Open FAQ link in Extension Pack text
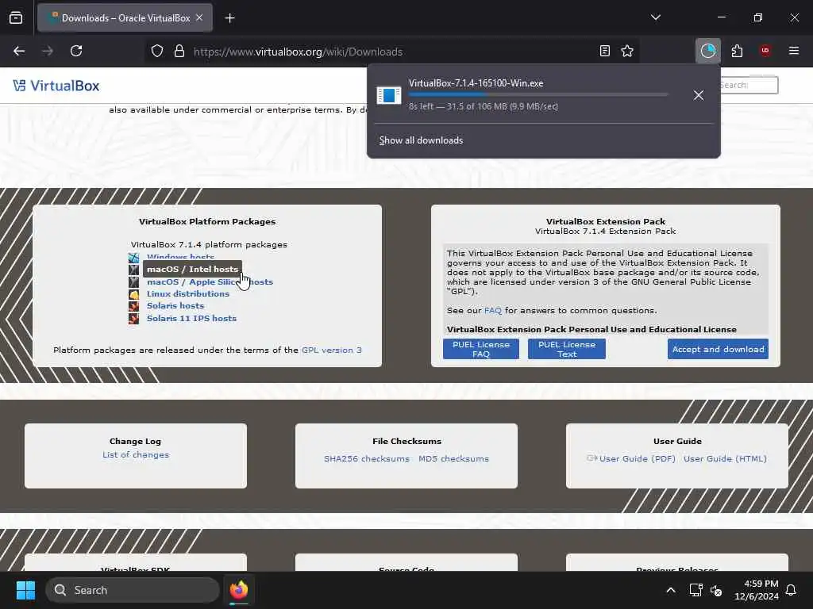The width and height of the screenshot is (813, 609). point(492,310)
